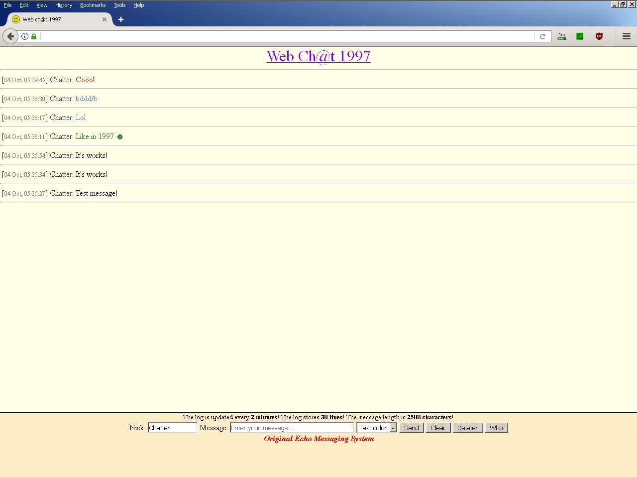Click the site info icon
The image size is (637, 478).
[25, 36]
